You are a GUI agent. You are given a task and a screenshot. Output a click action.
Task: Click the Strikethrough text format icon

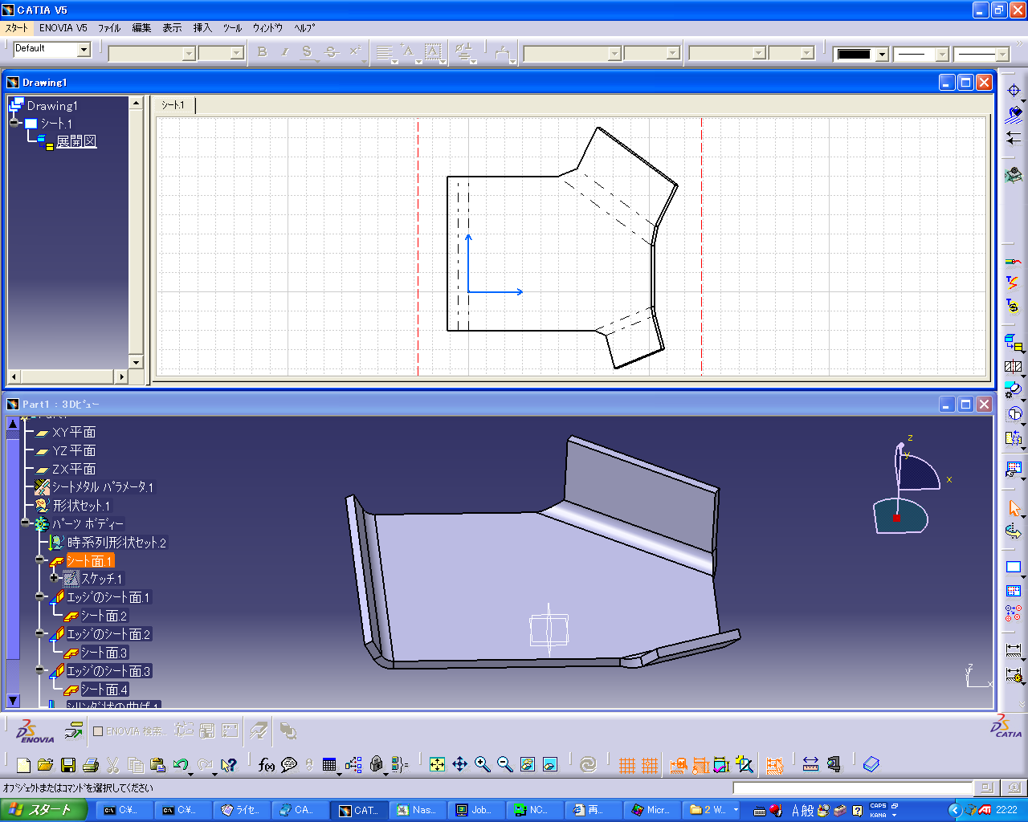point(331,52)
